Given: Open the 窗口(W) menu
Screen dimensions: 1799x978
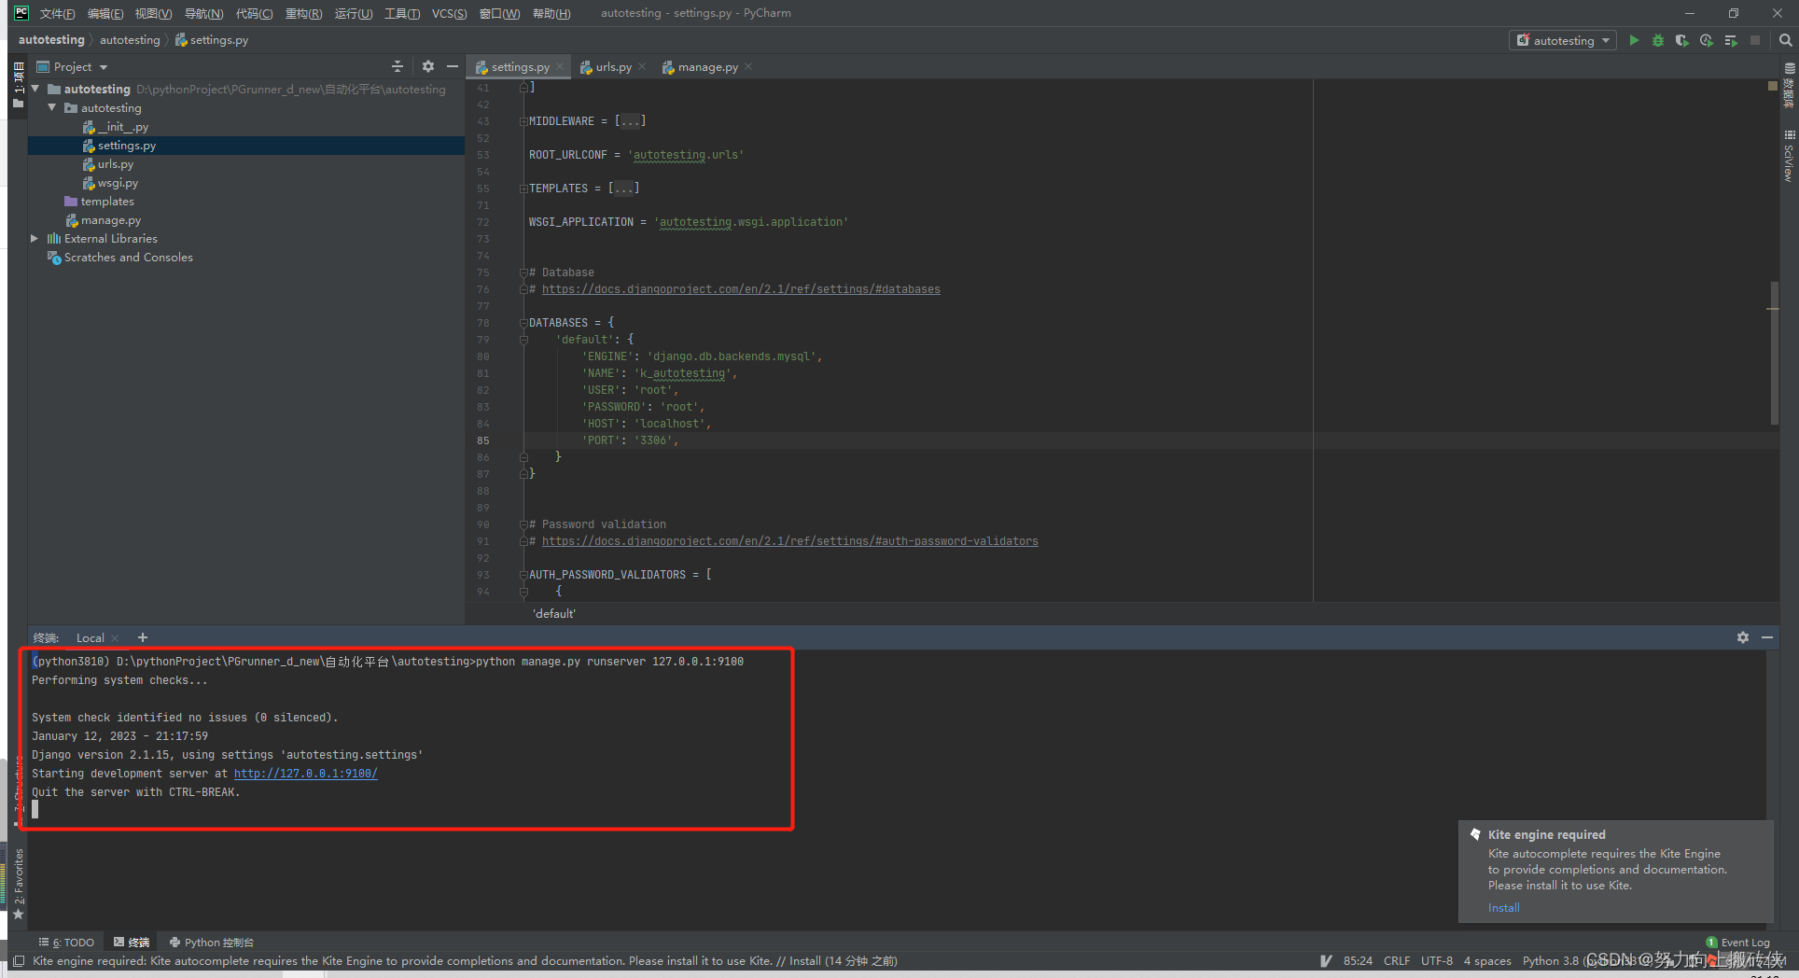Looking at the screenshot, I should (499, 13).
